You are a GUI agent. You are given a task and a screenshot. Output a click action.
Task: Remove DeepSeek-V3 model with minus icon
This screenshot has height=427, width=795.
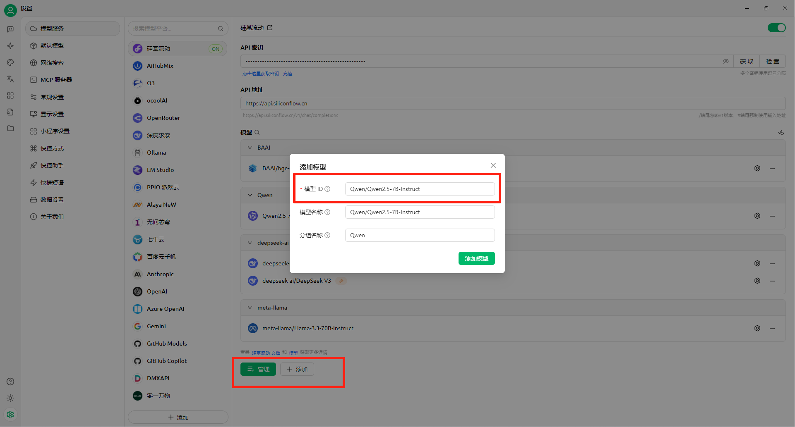772,281
